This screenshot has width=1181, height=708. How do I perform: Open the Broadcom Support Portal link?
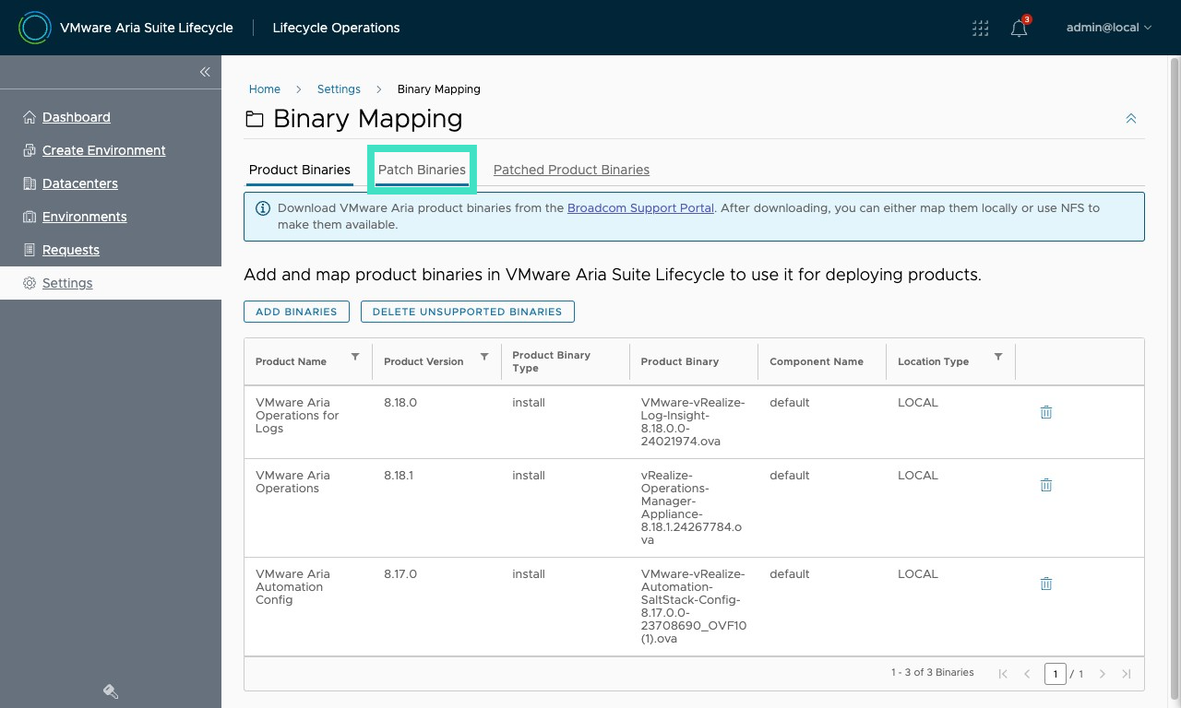[640, 208]
